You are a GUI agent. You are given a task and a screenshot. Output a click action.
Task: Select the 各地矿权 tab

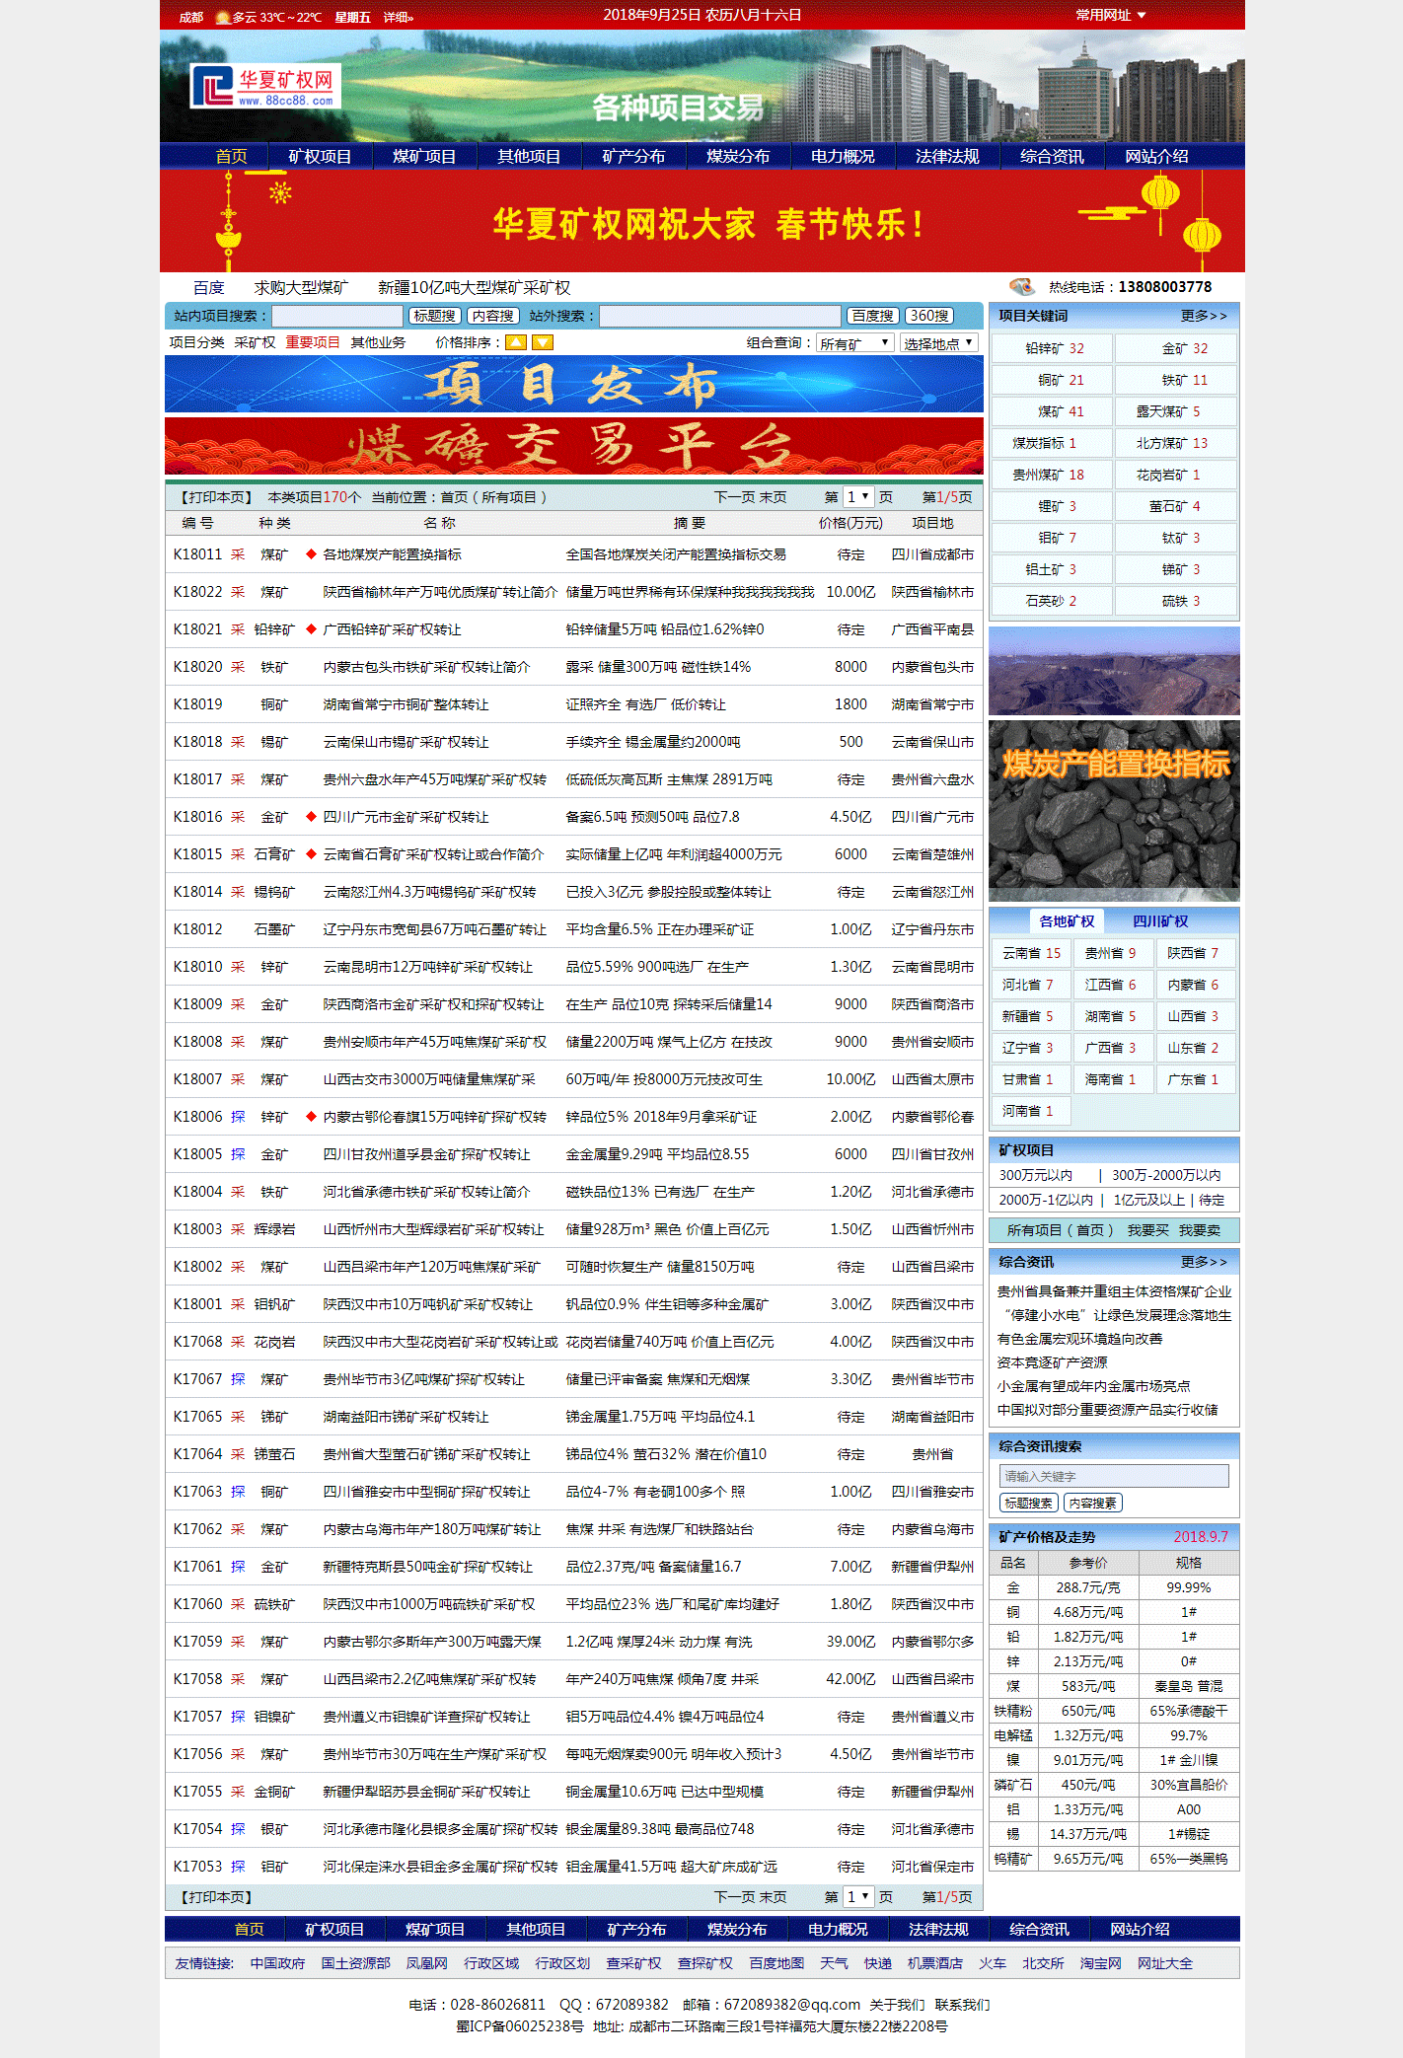[1067, 921]
